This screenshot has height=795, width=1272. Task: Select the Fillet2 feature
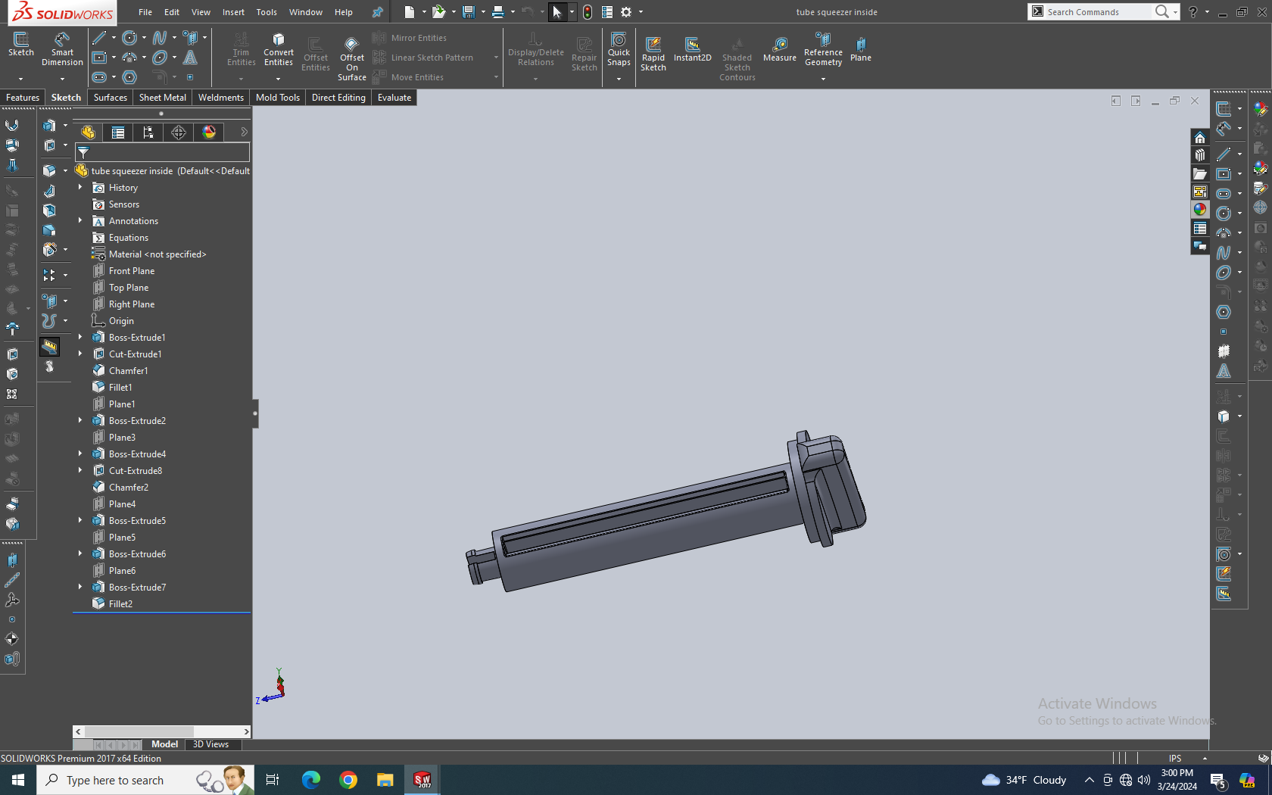coord(120,604)
